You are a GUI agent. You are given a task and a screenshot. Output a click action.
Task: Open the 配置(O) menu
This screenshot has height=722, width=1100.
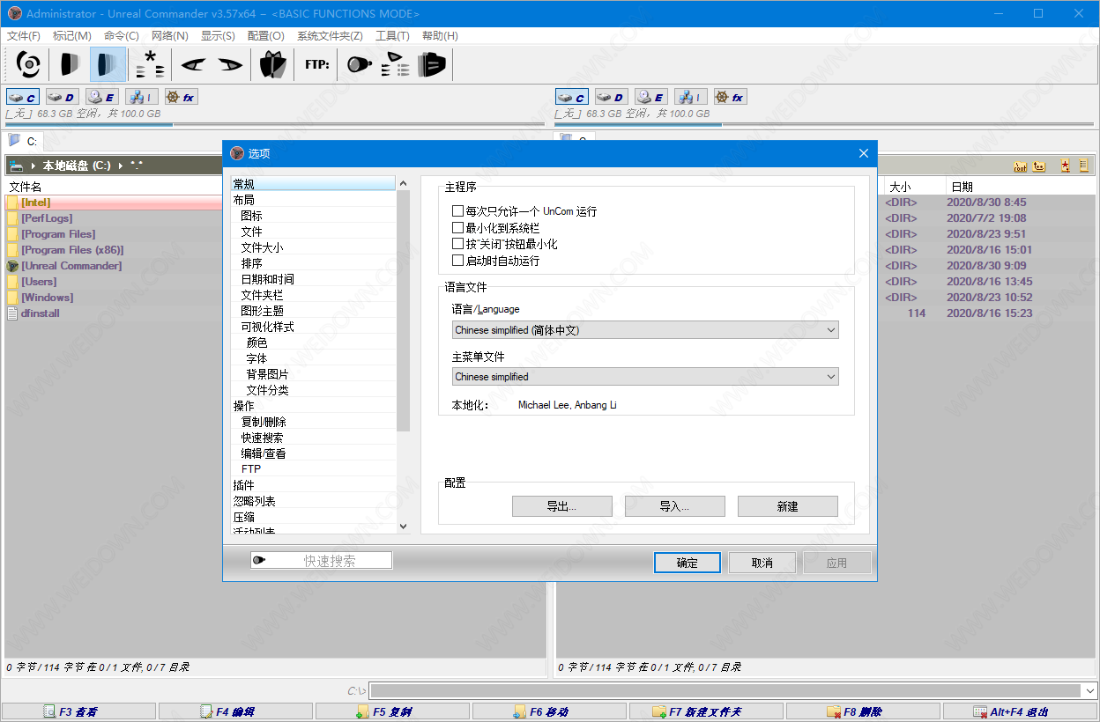pos(266,36)
